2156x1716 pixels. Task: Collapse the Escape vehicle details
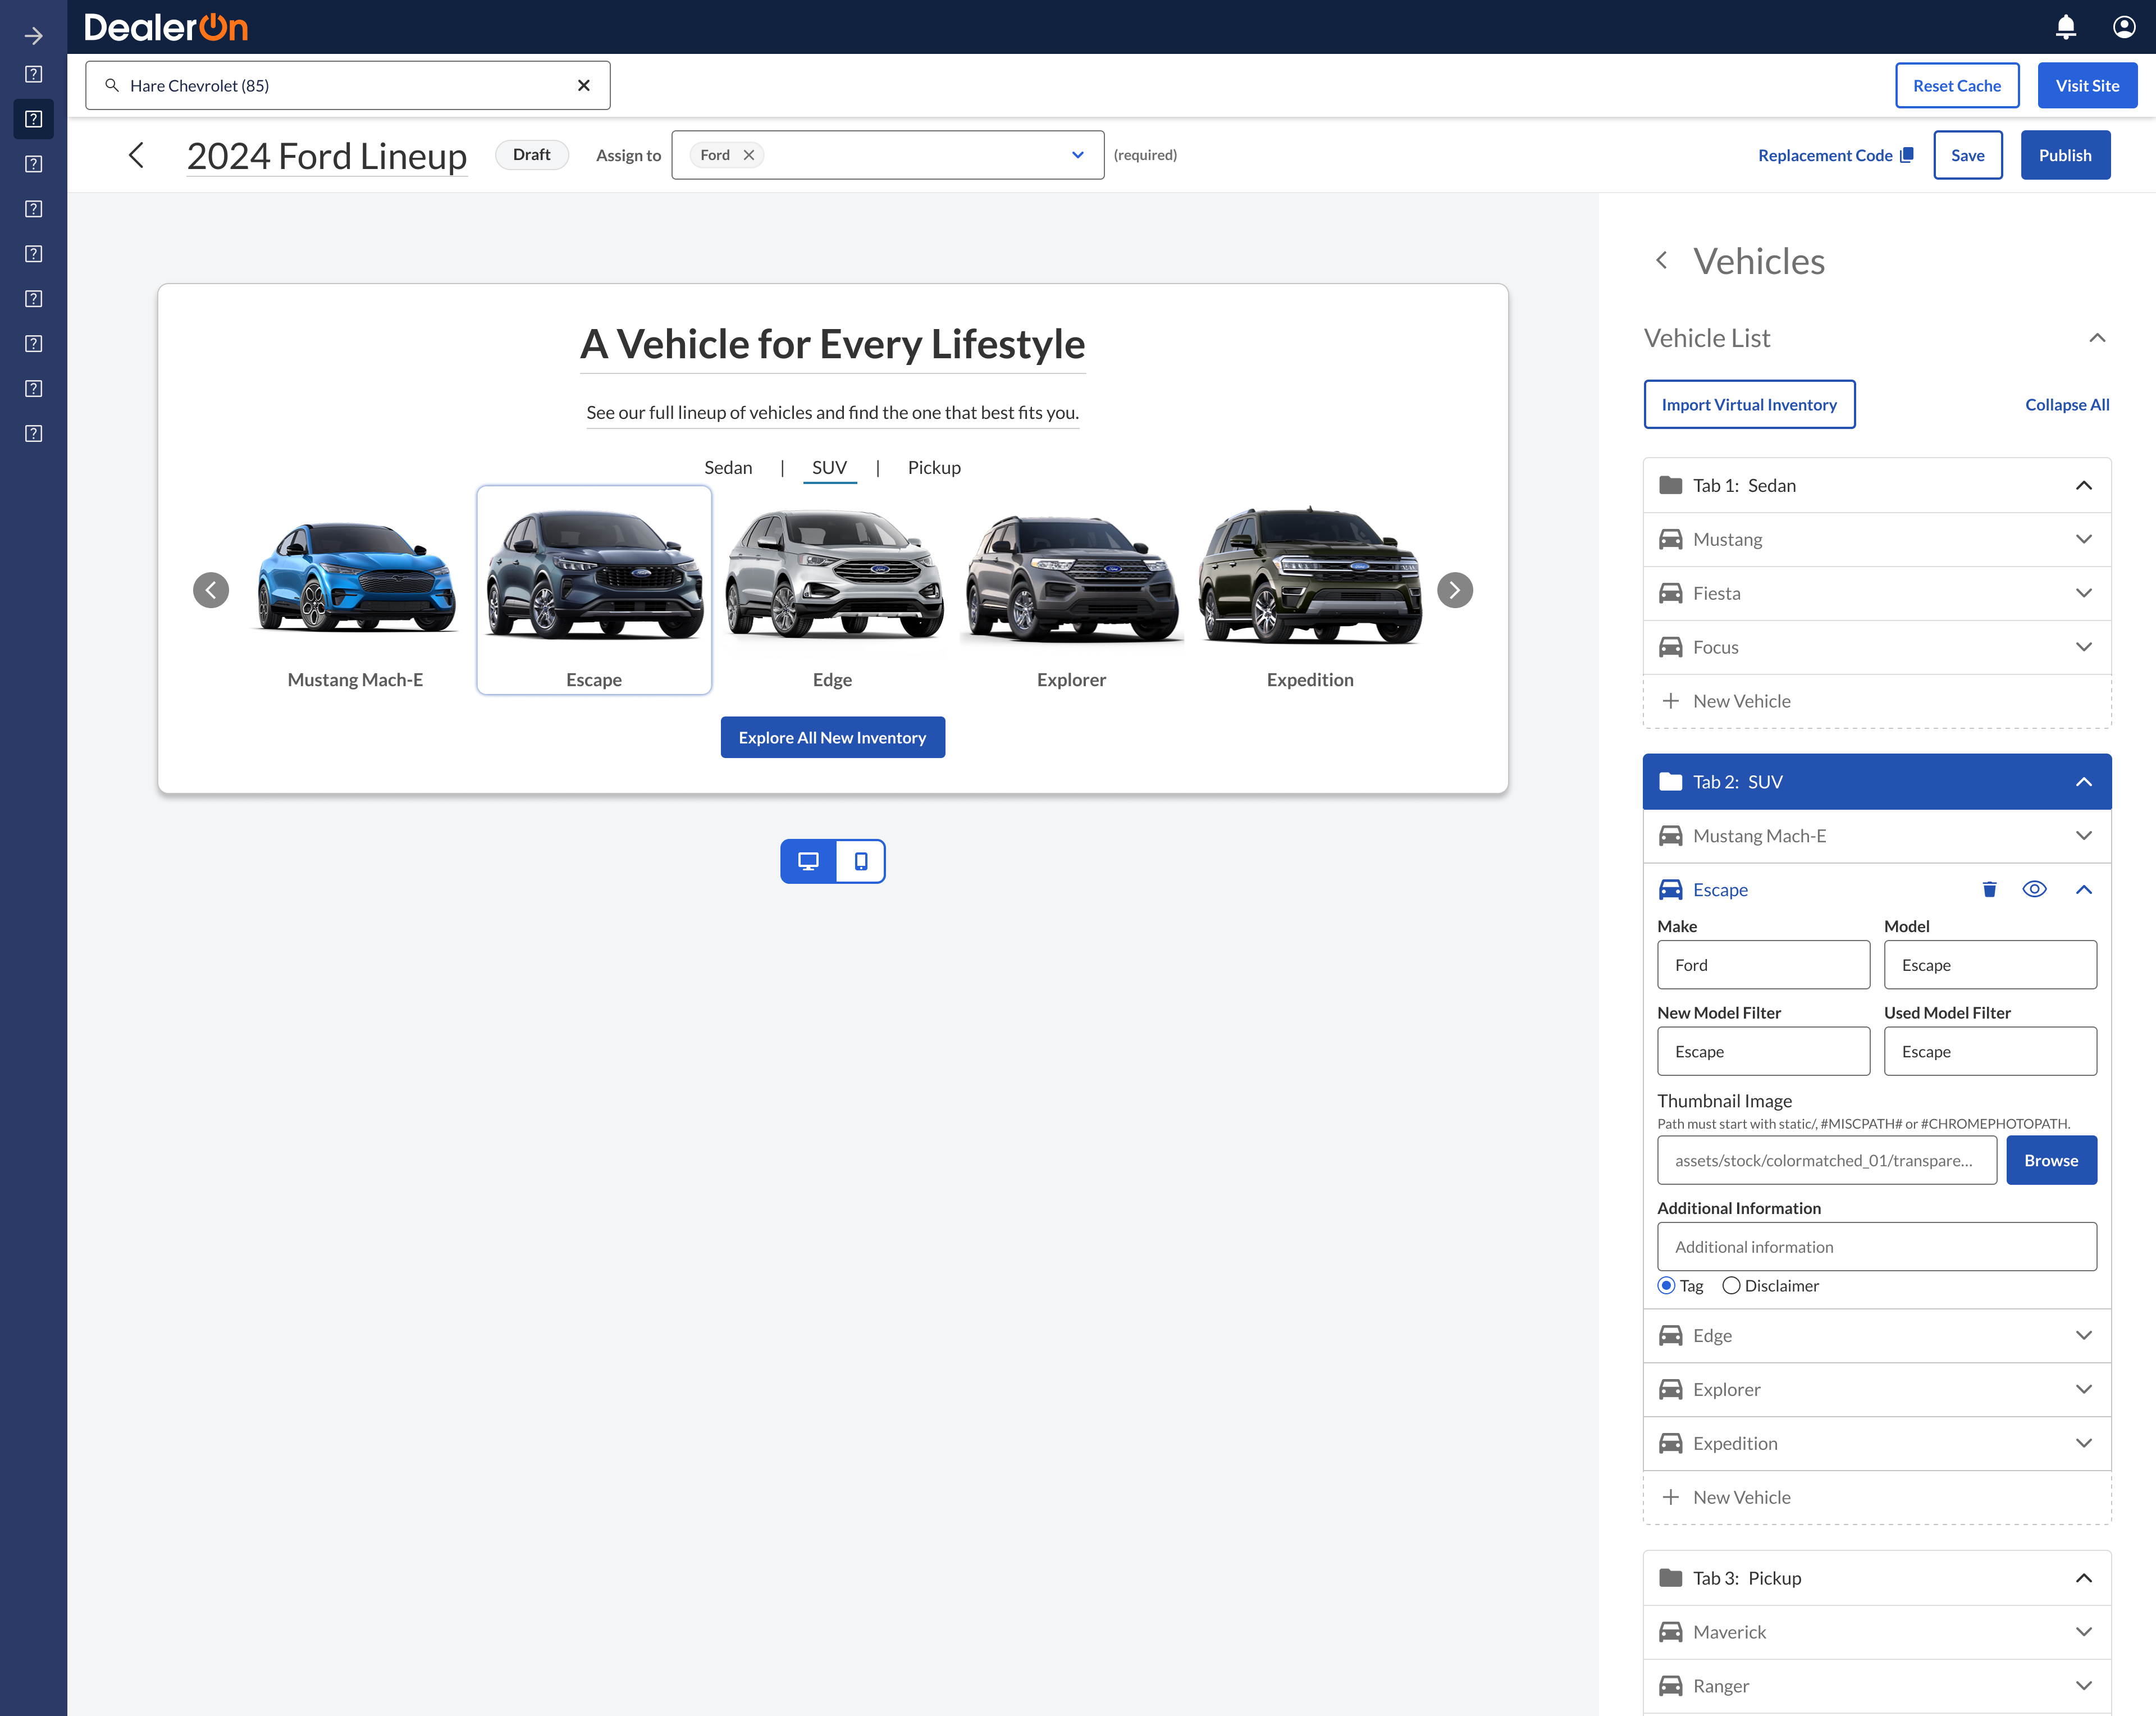tap(2083, 890)
